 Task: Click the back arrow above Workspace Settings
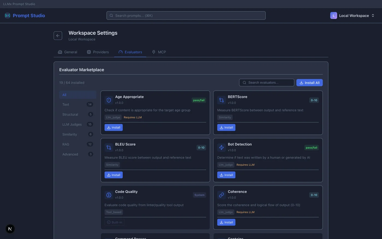58,36
